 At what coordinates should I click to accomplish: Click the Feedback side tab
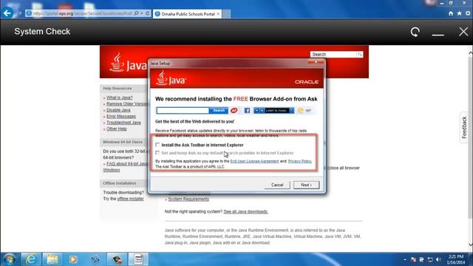464,127
